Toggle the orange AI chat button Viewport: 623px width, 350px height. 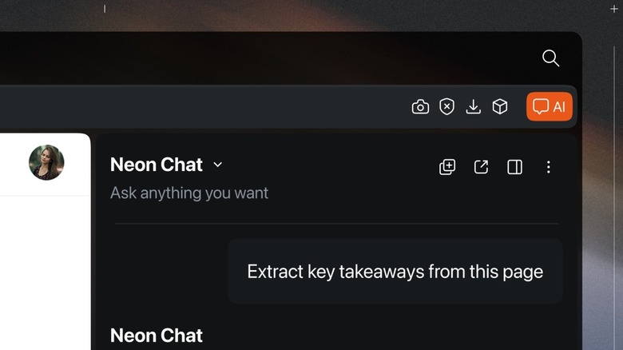pyautogui.click(x=550, y=107)
